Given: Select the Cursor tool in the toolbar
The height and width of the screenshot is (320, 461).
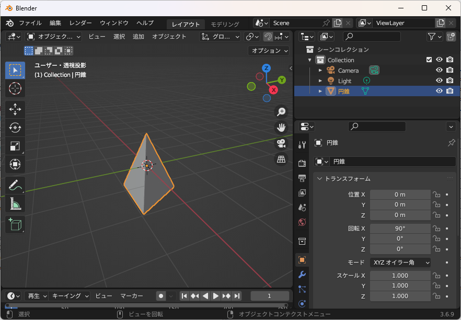Looking at the screenshot, I should 15,88.
